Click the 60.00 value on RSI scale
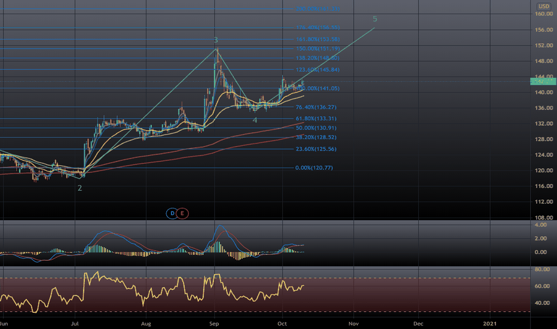The image size is (557, 329). 542,287
